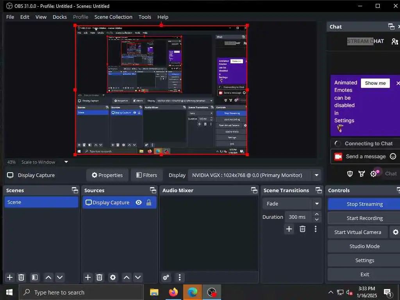Click the Stop Streaming button
400x300 pixels.
[x=364, y=204]
